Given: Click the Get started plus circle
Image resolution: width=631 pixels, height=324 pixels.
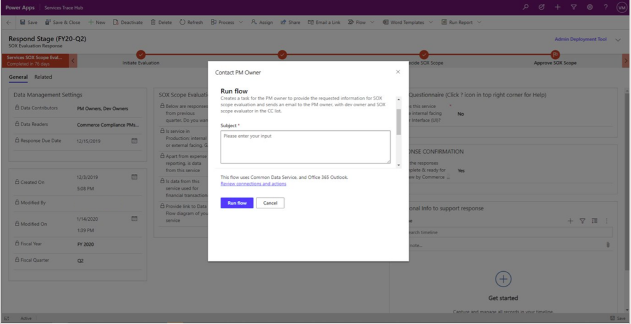Looking at the screenshot, I should coord(503,279).
